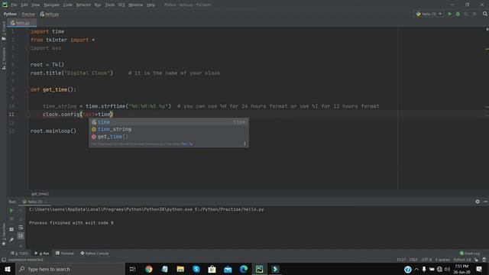Hide Run panel with minimize dash icon
This screenshot has height=275, width=489.
coord(486,202)
